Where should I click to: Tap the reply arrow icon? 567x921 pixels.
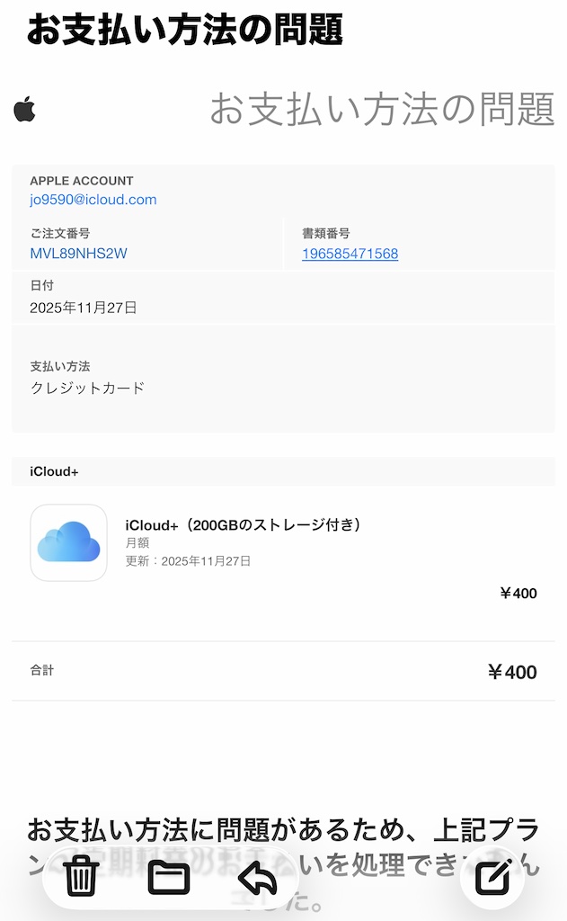tap(257, 877)
